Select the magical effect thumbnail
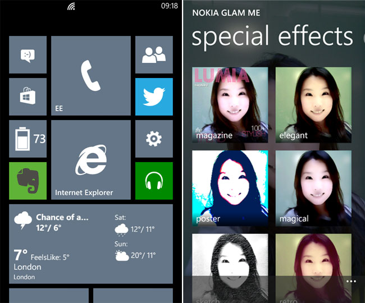This screenshot has width=365, height=303. tap(313, 188)
